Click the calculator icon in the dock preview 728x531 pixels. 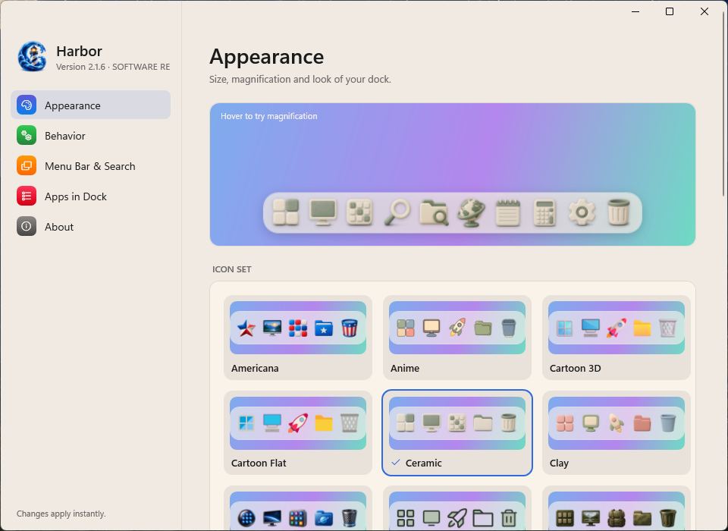pyautogui.click(x=544, y=212)
